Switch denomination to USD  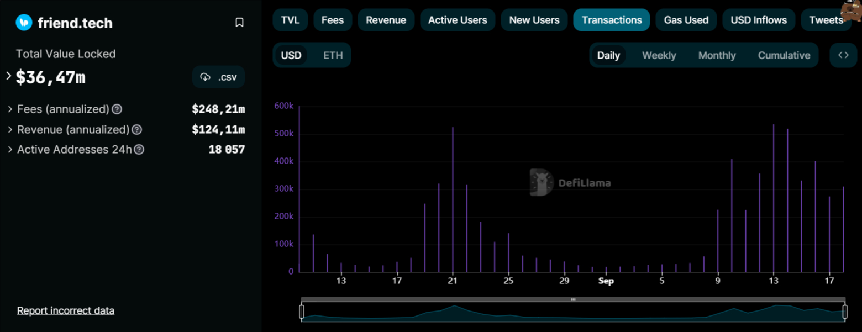click(x=291, y=55)
